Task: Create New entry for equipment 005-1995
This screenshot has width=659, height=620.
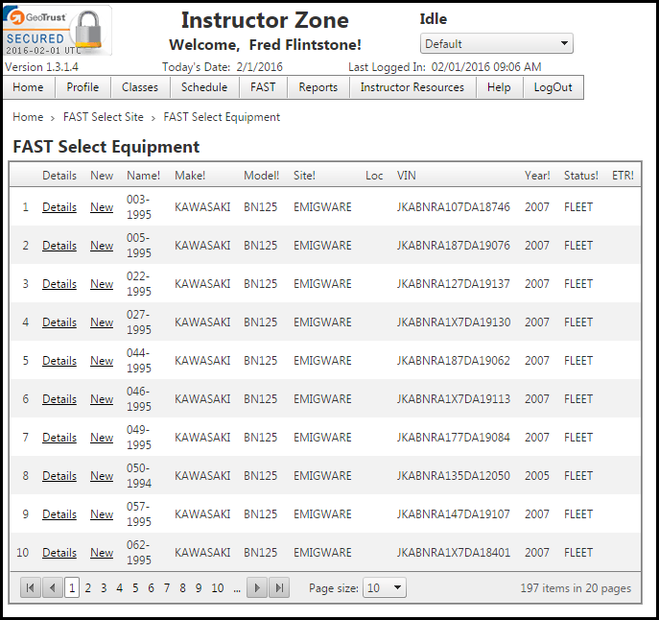Action: [102, 246]
